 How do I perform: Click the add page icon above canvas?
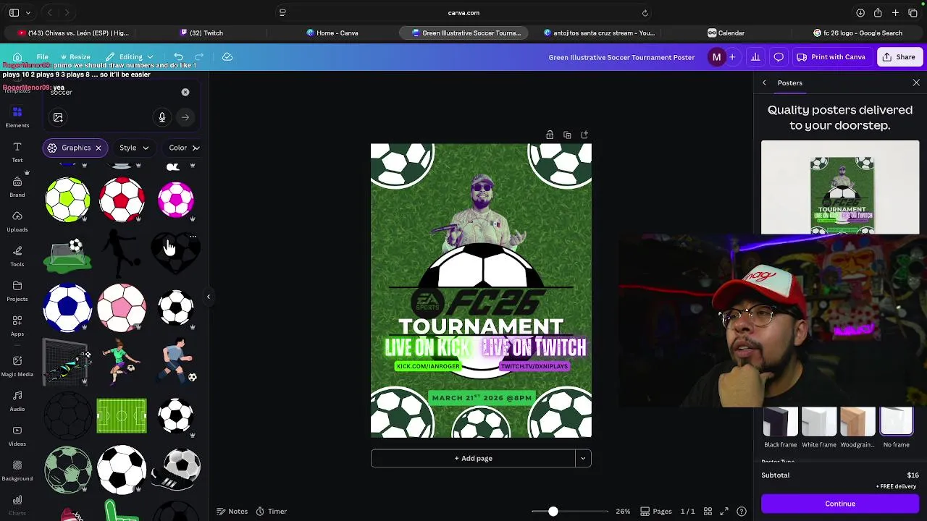584,135
